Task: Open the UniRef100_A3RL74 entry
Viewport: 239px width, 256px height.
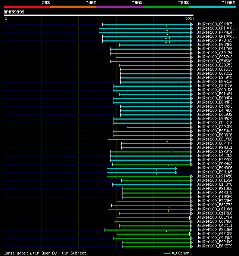Action: coord(214,53)
